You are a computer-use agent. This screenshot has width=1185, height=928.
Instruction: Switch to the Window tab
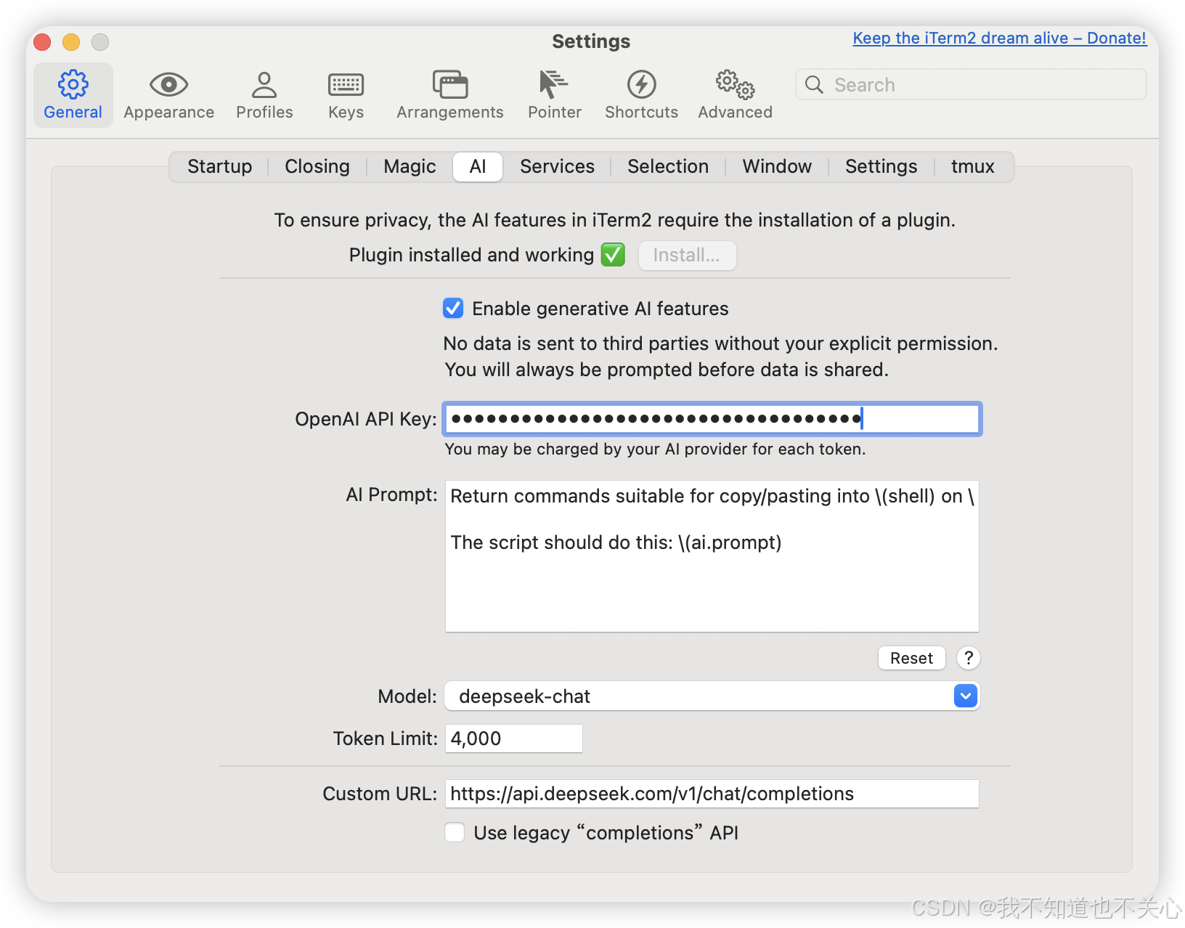point(777,166)
